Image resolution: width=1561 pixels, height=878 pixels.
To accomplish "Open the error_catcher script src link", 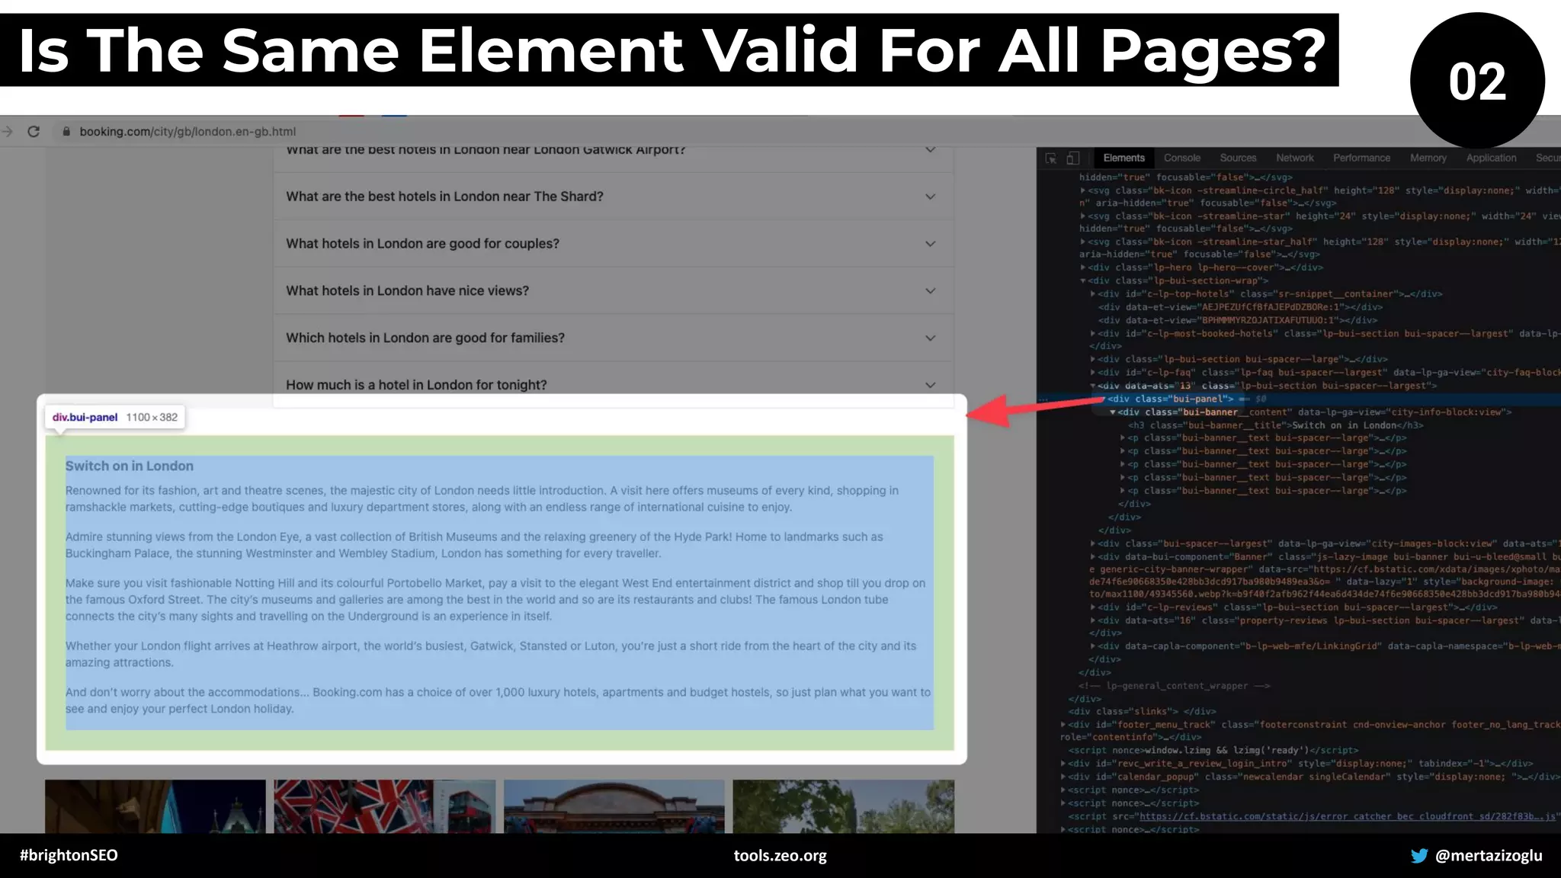I will click(1348, 816).
